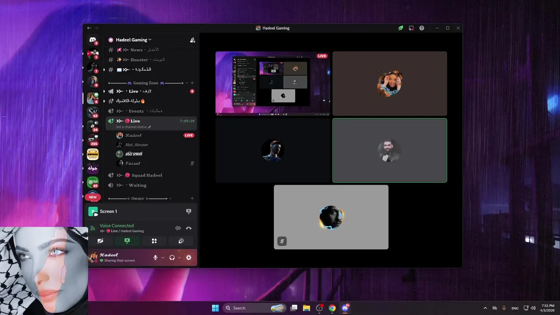Image resolution: width=560 pixels, height=315 pixels.
Task: Open the Help question mark icon
Action: (x=422, y=28)
